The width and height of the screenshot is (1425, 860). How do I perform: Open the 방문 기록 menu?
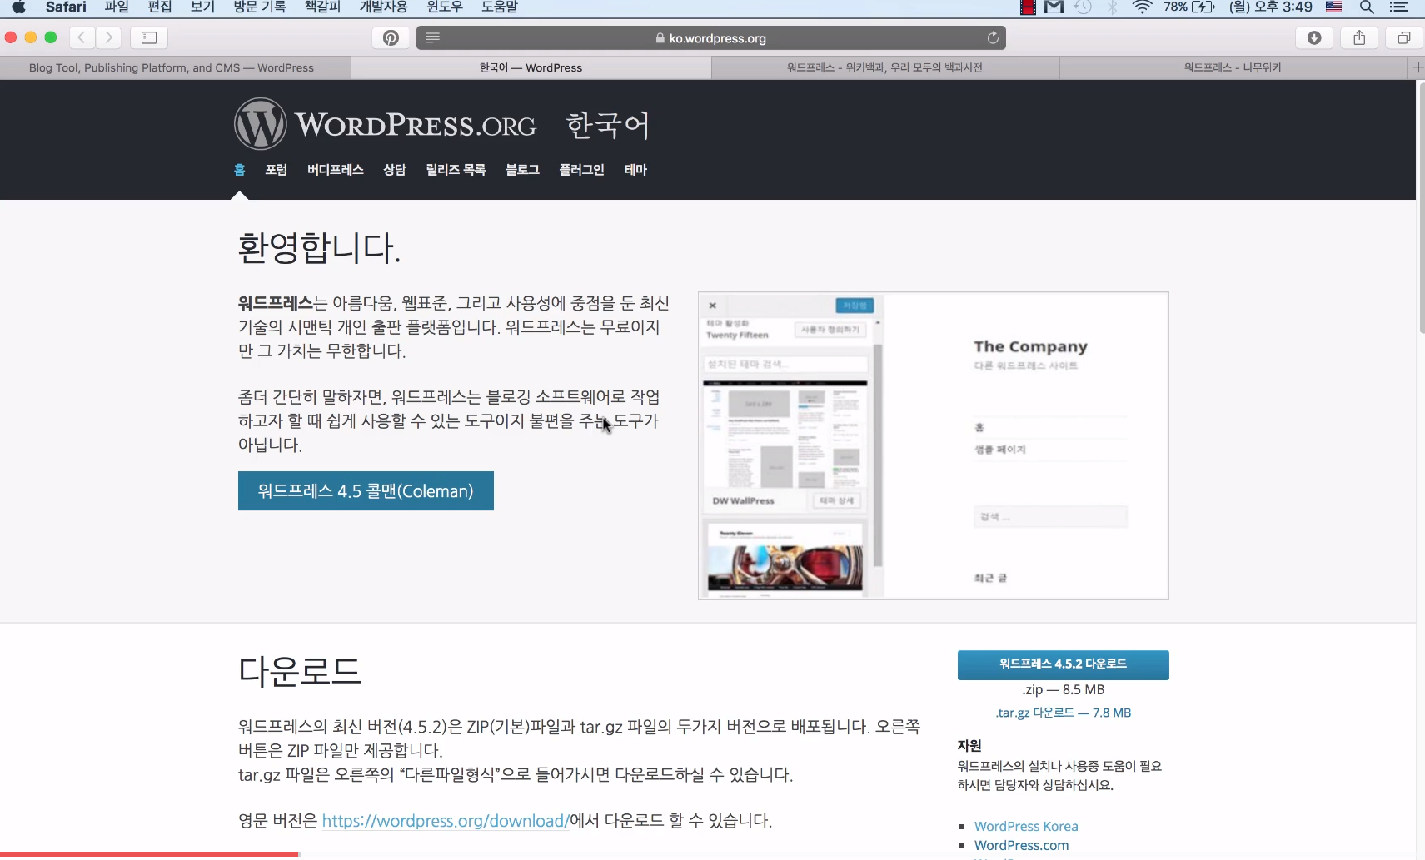click(260, 7)
